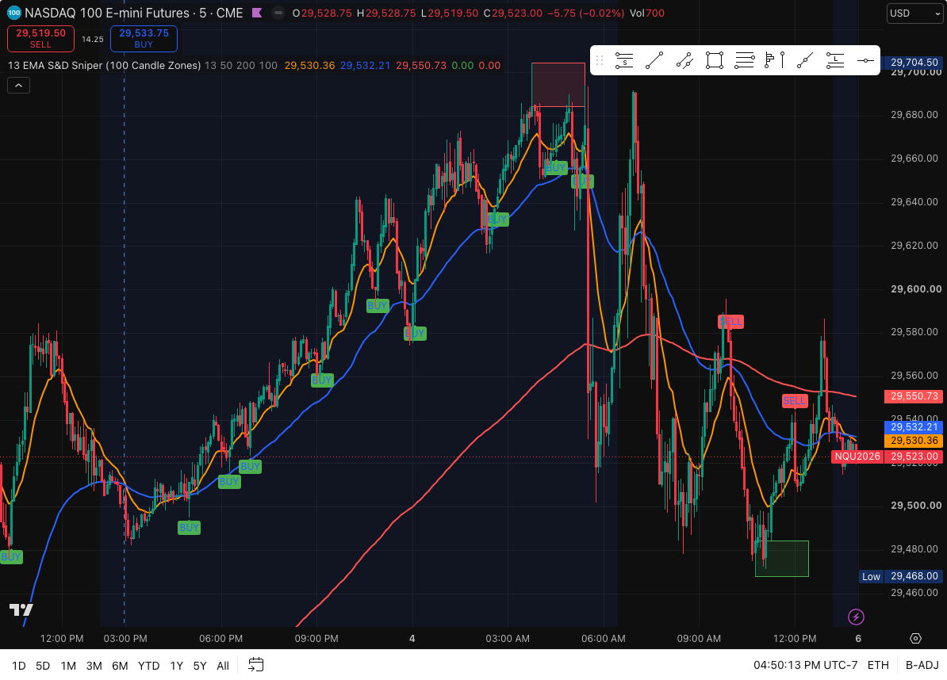Toggle B-ADJ back adjustment setting
The image size is (947, 680).
(x=922, y=665)
